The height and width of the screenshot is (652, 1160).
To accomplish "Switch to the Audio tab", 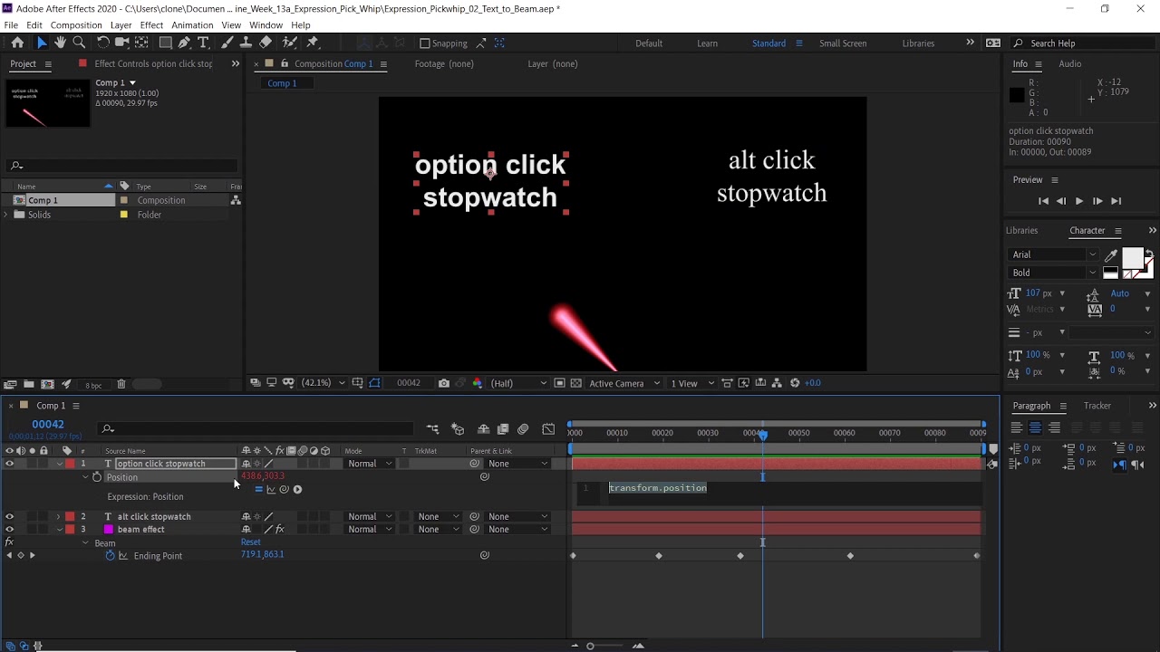I will (1070, 64).
